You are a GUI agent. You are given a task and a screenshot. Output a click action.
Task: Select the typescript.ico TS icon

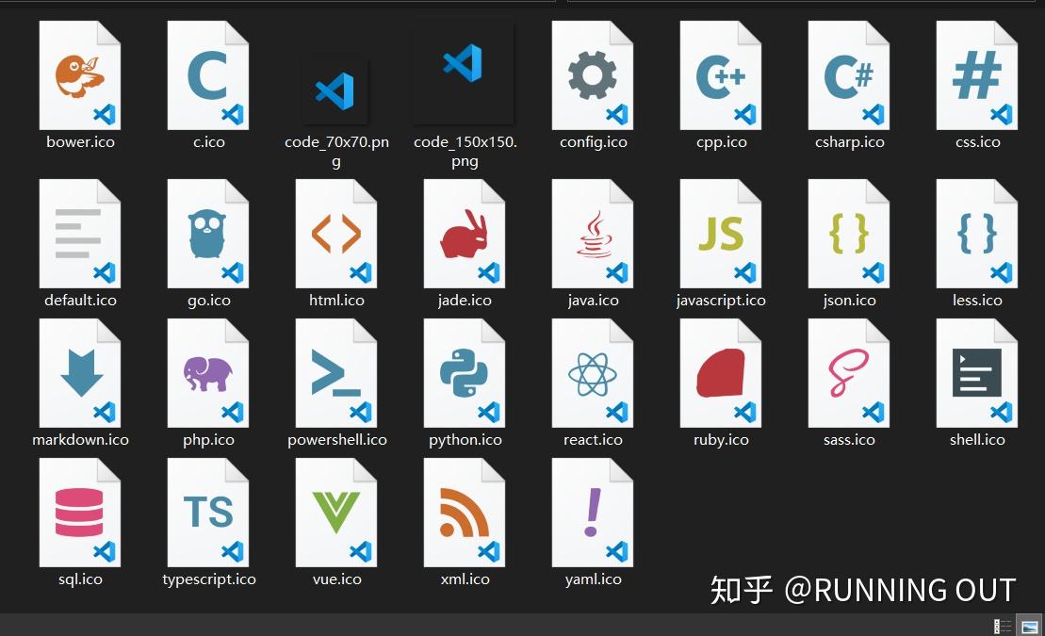pyautogui.click(x=208, y=511)
